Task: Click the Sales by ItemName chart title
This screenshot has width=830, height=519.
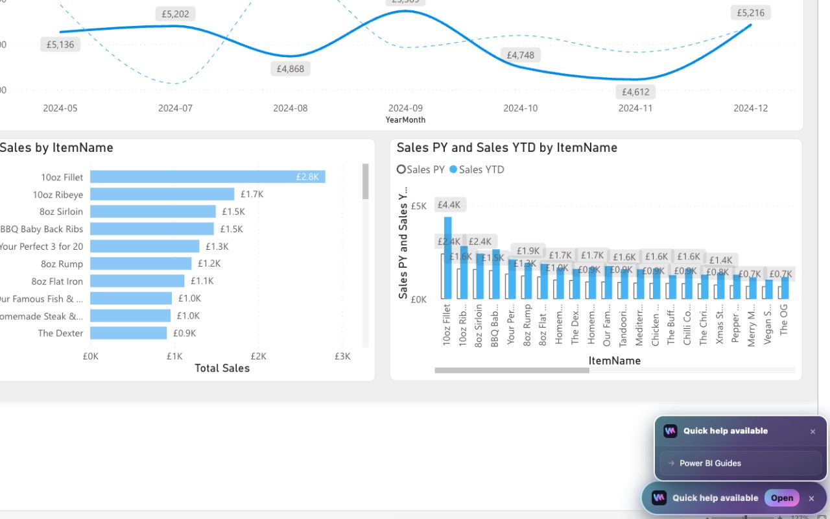Action: click(x=56, y=148)
